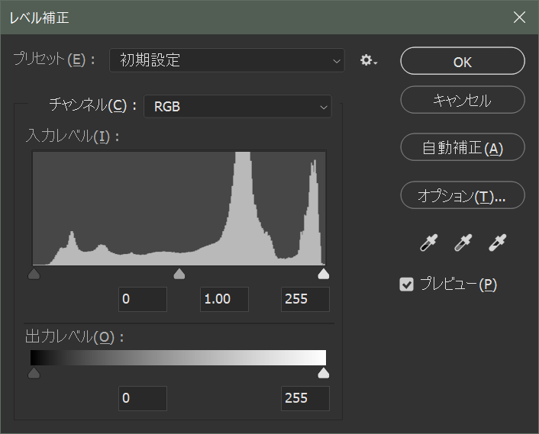Click the output shadow field 0
The image size is (539, 434).
[x=143, y=398]
